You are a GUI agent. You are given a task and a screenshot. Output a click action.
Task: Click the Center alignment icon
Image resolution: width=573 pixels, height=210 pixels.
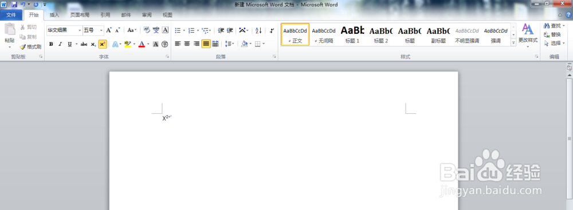[187, 44]
